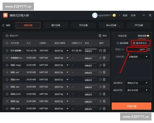Open output folder for the 奶牛猫 row
The width and height of the screenshot is (154, 123).
101,51
